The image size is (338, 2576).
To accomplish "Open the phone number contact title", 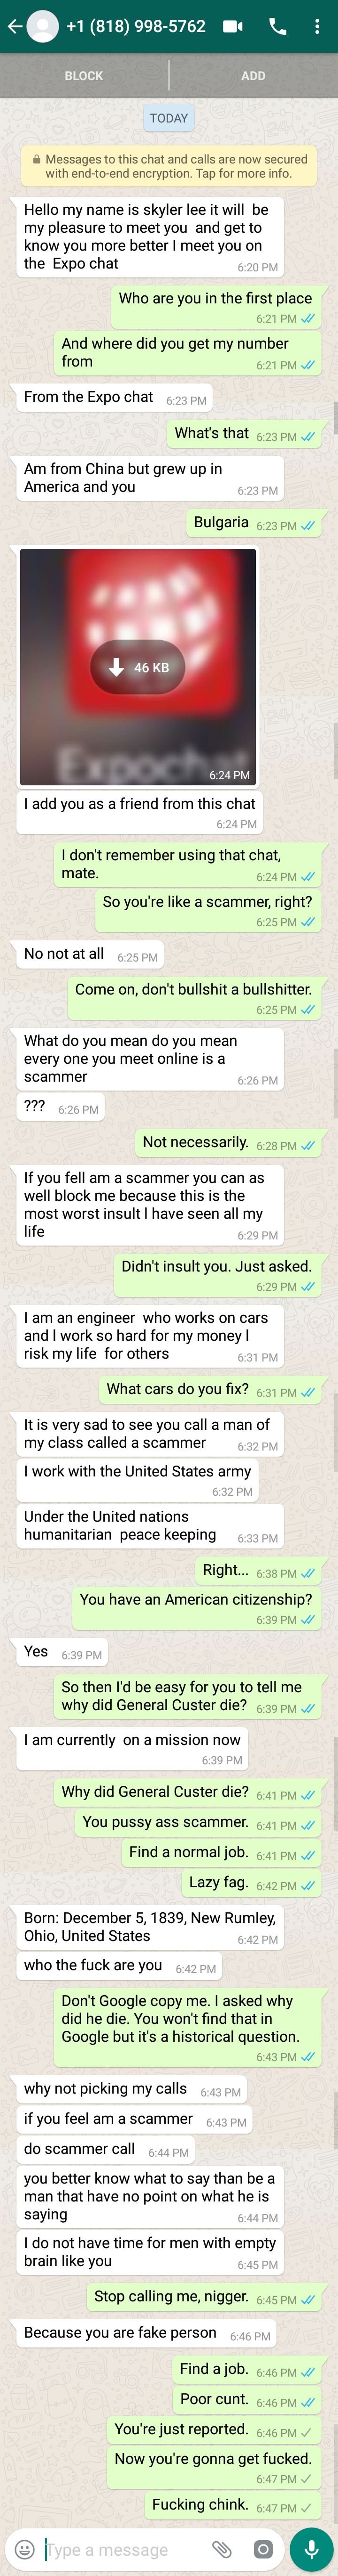I will 136,27.
